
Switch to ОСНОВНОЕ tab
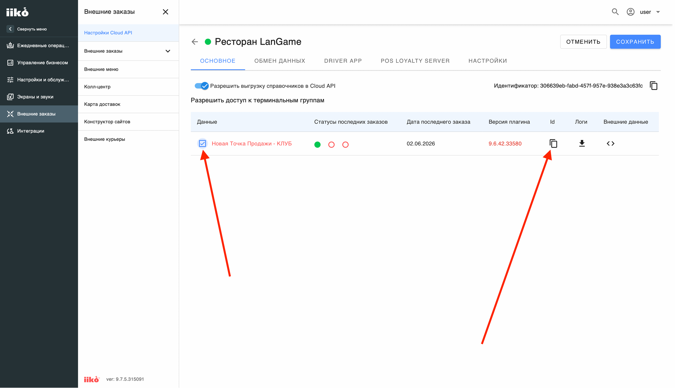pos(218,61)
